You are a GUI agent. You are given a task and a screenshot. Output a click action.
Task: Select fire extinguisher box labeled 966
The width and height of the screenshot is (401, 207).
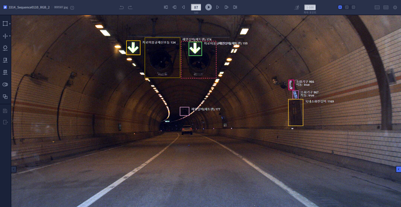(291, 85)
